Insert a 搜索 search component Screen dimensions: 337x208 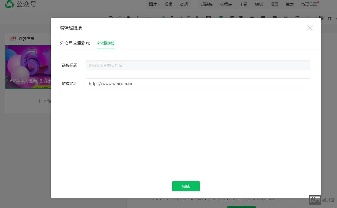click(x=290, y=4)
